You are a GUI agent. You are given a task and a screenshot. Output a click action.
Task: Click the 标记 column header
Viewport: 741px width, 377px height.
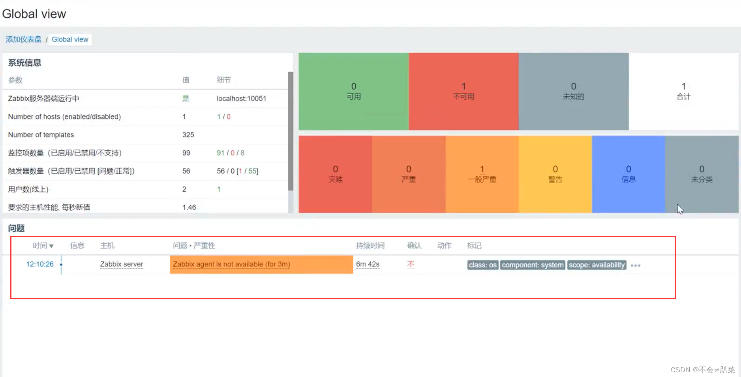(x=474, y=246)
